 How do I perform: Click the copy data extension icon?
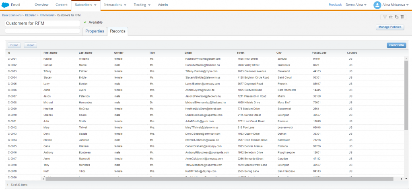[x=396, y=17]
